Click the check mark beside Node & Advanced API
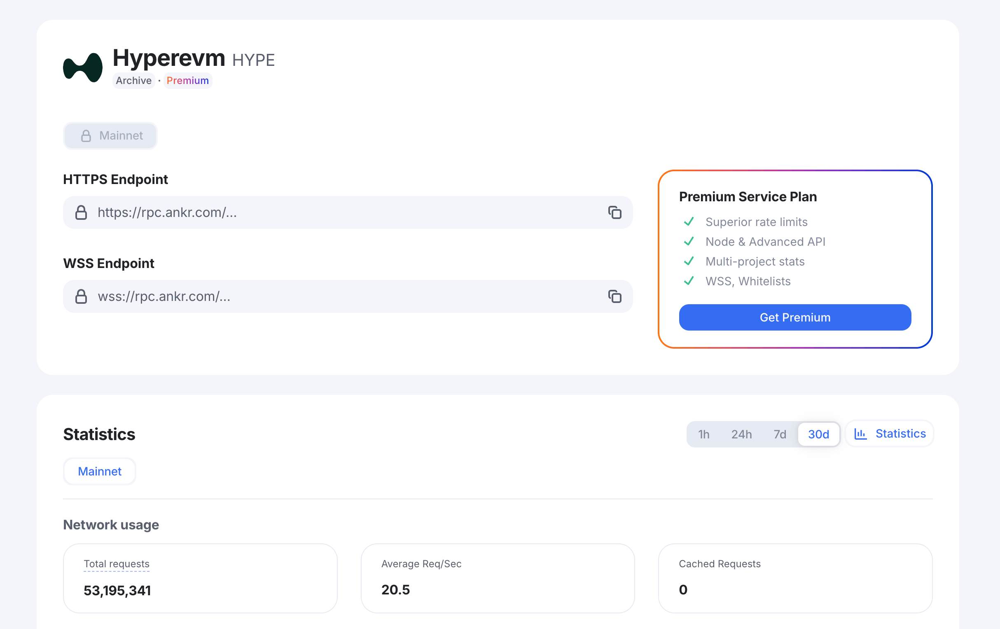The width and height of the screenshot is (1000, 629). point(689,241)
